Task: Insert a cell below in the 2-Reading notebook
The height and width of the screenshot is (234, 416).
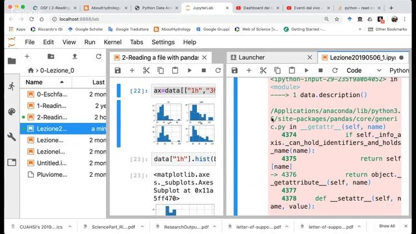Action: click(x=132, y=70)
